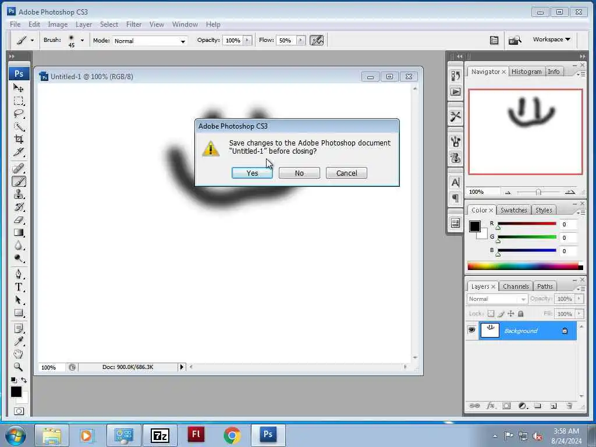Select the Clone Stamp tool
Image resolution: width=596 pixels, height=447 pixels.
pos(18,194)
